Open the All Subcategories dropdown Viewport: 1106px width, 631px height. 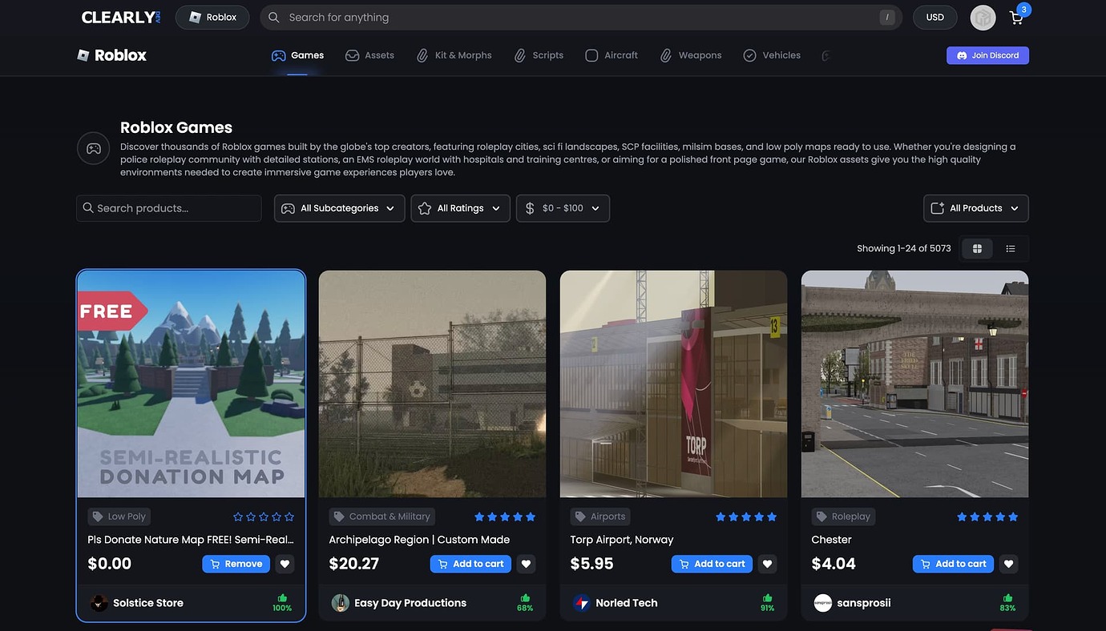coord(338,207)
